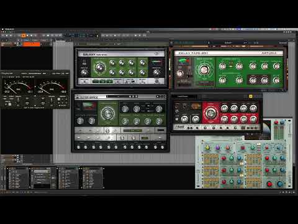This screenshot has width=298, height=224.
Task: Click the yellow knob on the pastel modular device
Action: click(207, 147)
